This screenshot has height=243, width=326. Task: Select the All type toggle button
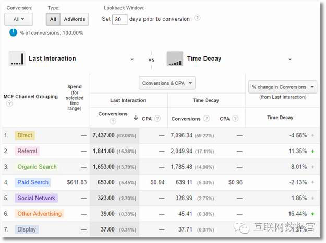point(53,19)
